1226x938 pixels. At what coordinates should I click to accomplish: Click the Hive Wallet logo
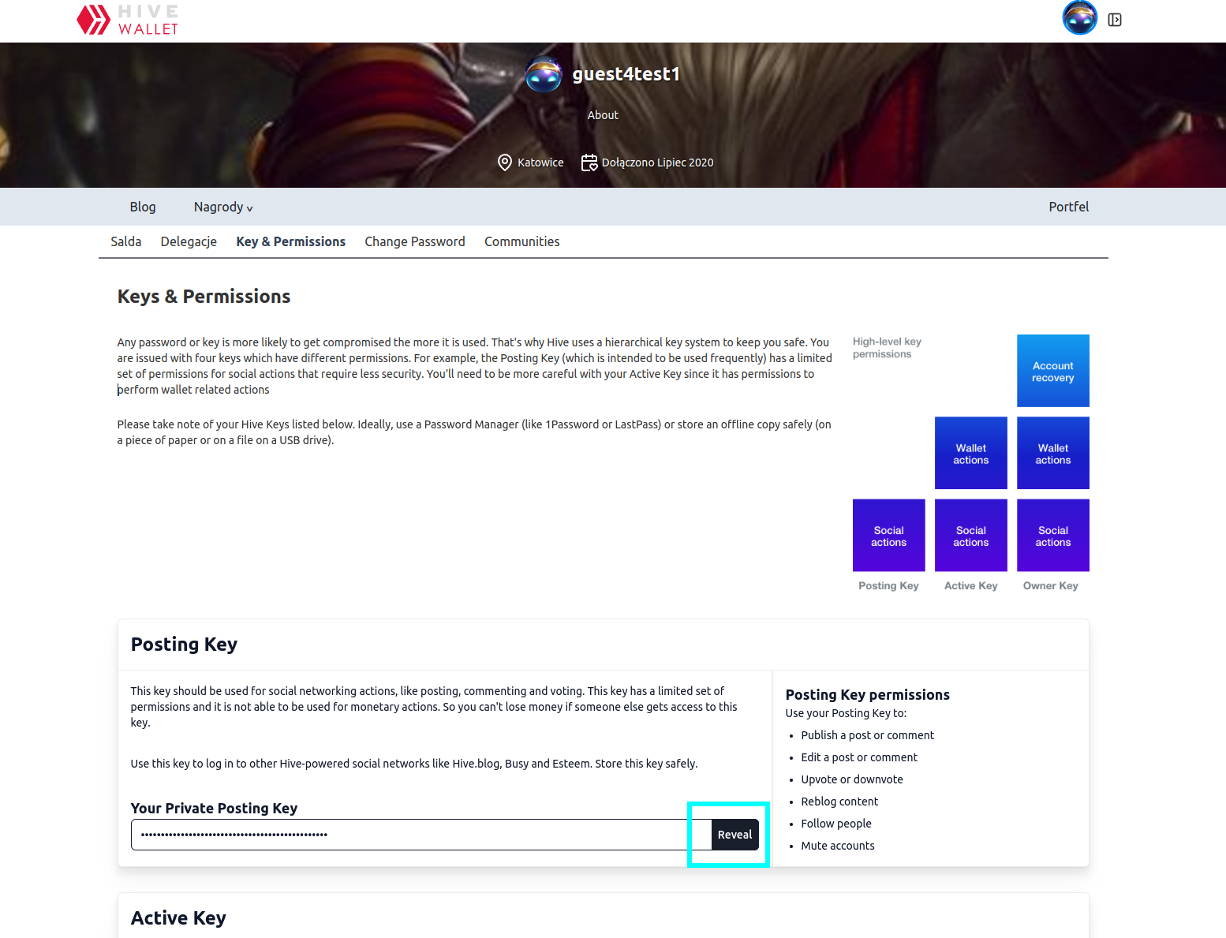(x=128, y=20)
